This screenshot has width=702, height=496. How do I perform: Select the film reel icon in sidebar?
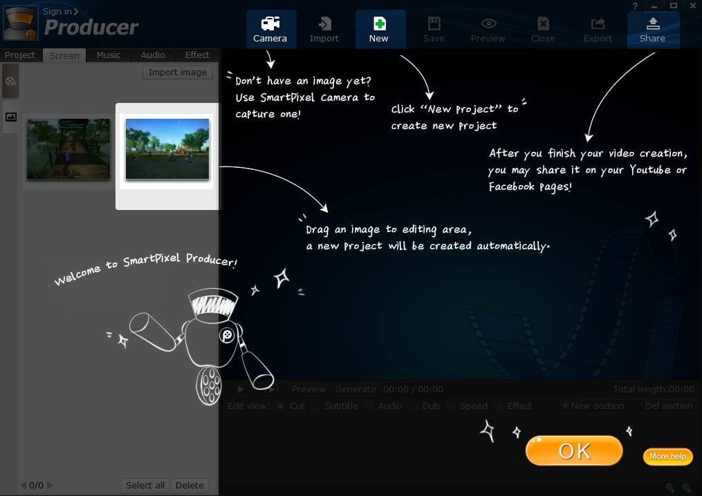tap(10, 81)
